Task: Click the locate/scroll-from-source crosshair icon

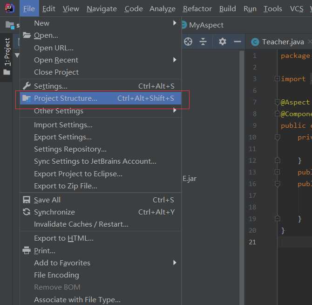Action: tap(188, 42)
